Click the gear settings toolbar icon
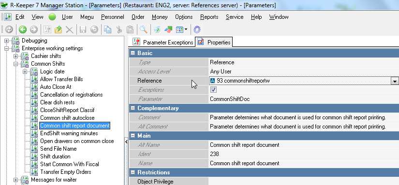 click(197, 30)
